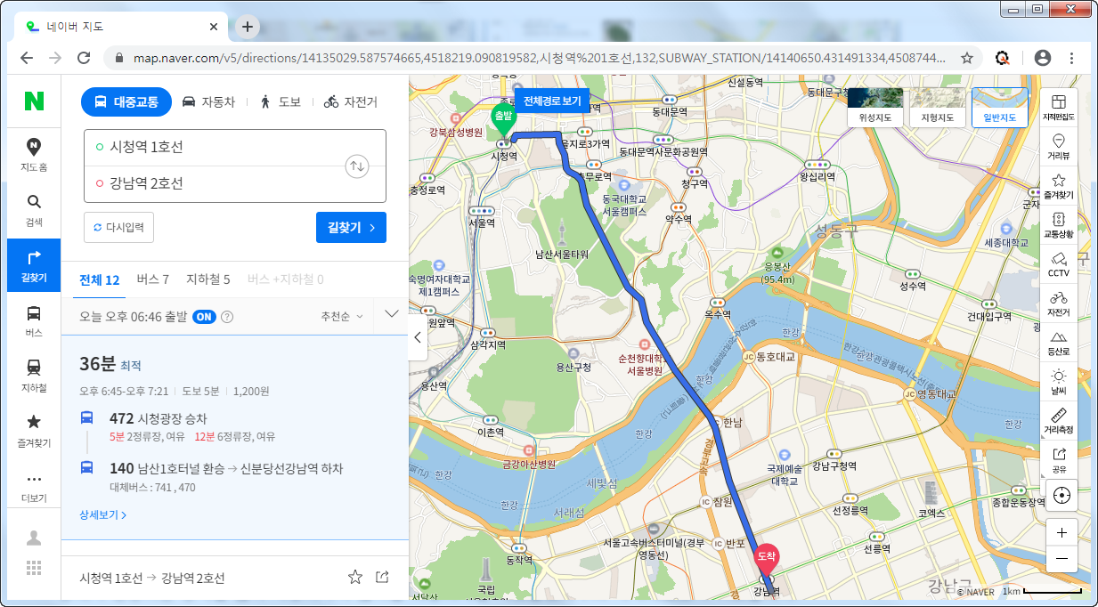Viewport: 1098px width, 607px height.
Task: Open the Chrome three-dot menu
Action: (1072, 58)
